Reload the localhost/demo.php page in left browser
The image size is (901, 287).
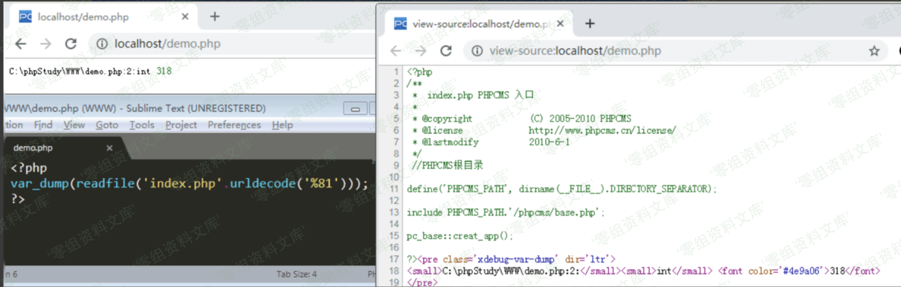pyautogui.click(x=71, y=44)
